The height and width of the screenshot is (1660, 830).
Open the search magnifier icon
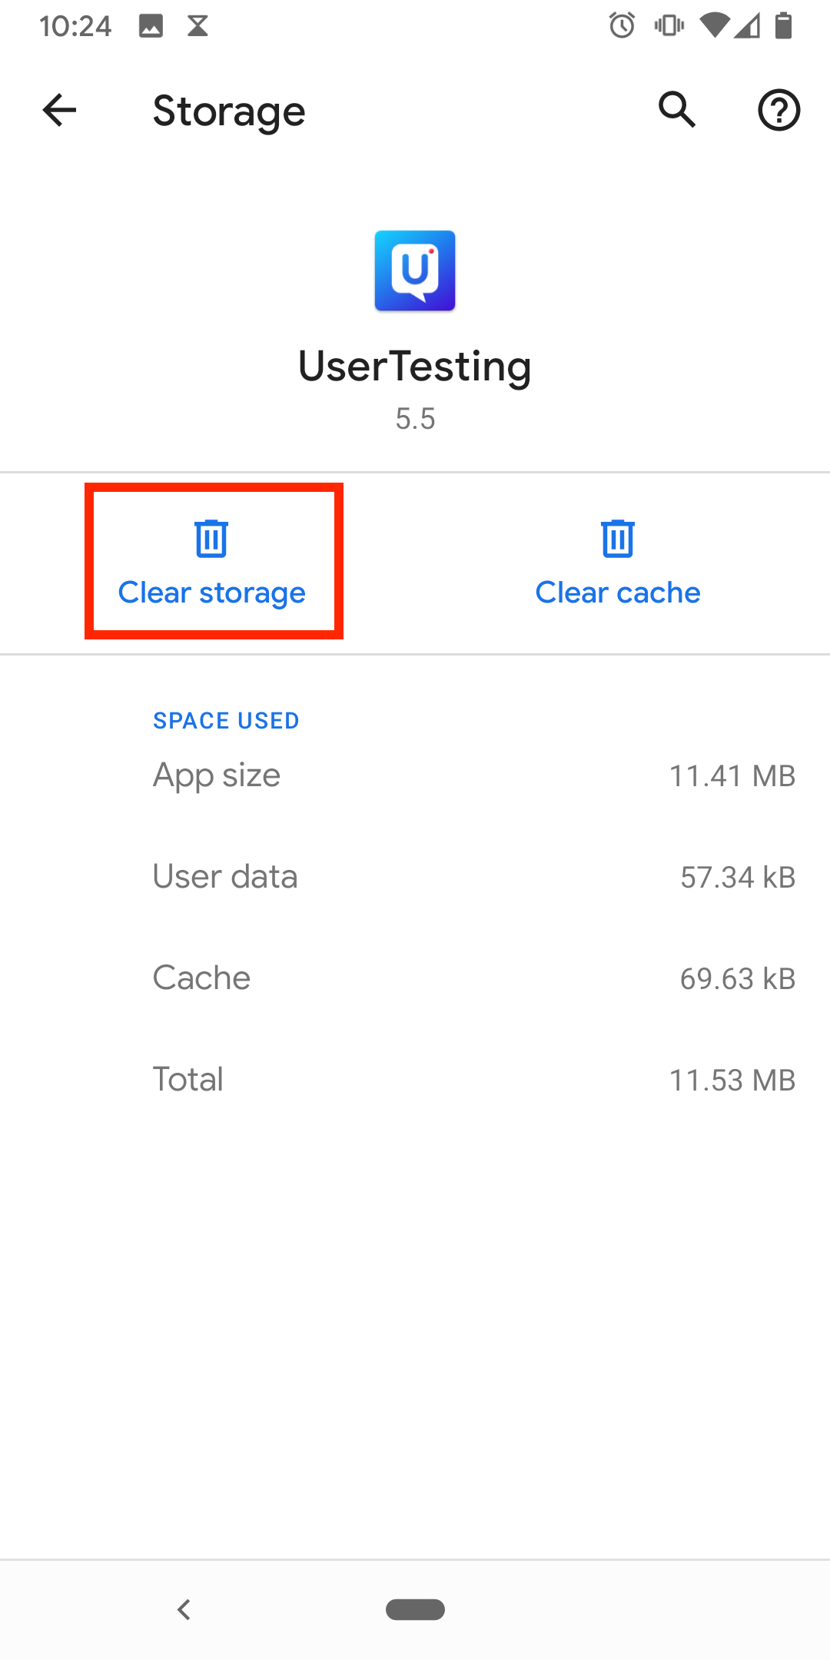677,110
